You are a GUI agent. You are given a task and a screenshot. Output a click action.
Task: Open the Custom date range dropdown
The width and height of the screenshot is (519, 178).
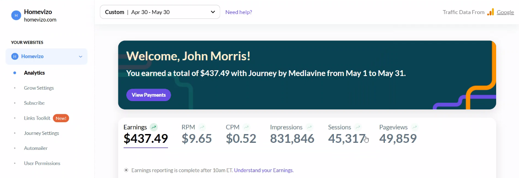click(160, 12)
